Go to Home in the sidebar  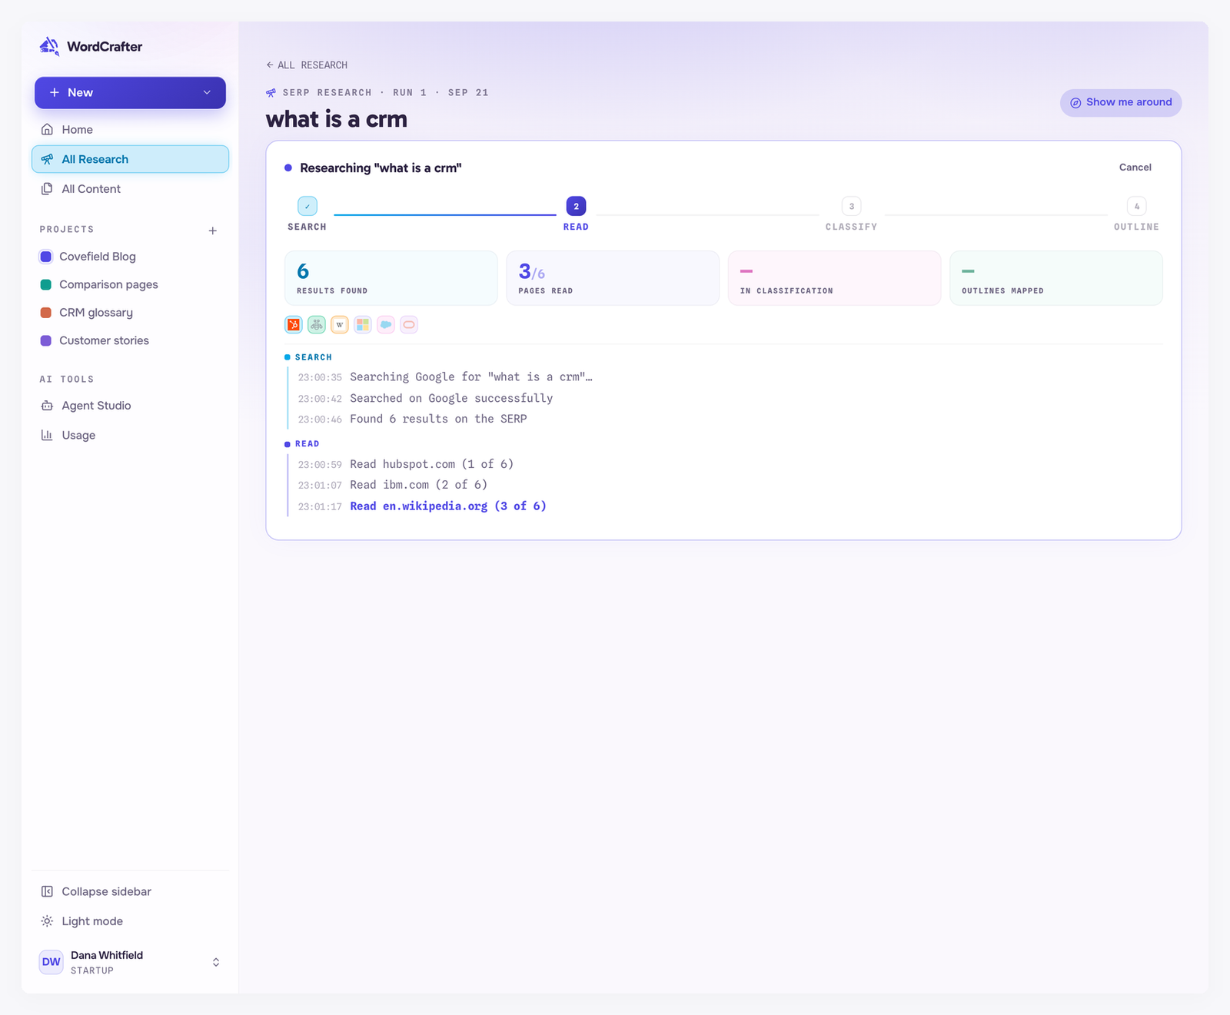pos(130,129)
